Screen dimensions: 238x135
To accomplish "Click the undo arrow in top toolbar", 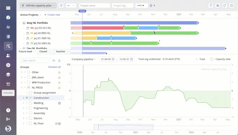I will tap(69, 5).
